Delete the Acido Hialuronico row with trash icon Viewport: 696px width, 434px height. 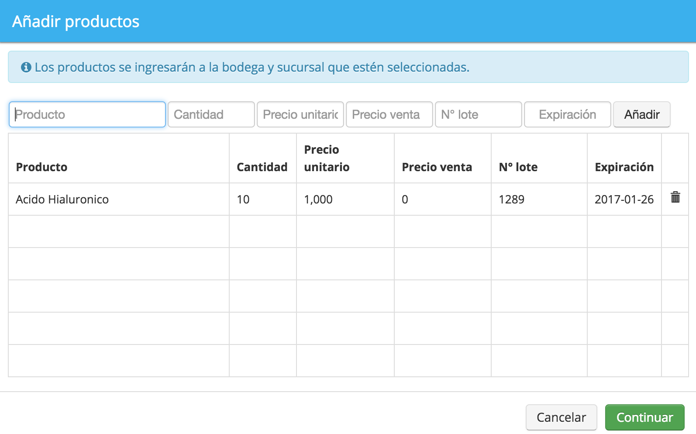click(675, 197)
